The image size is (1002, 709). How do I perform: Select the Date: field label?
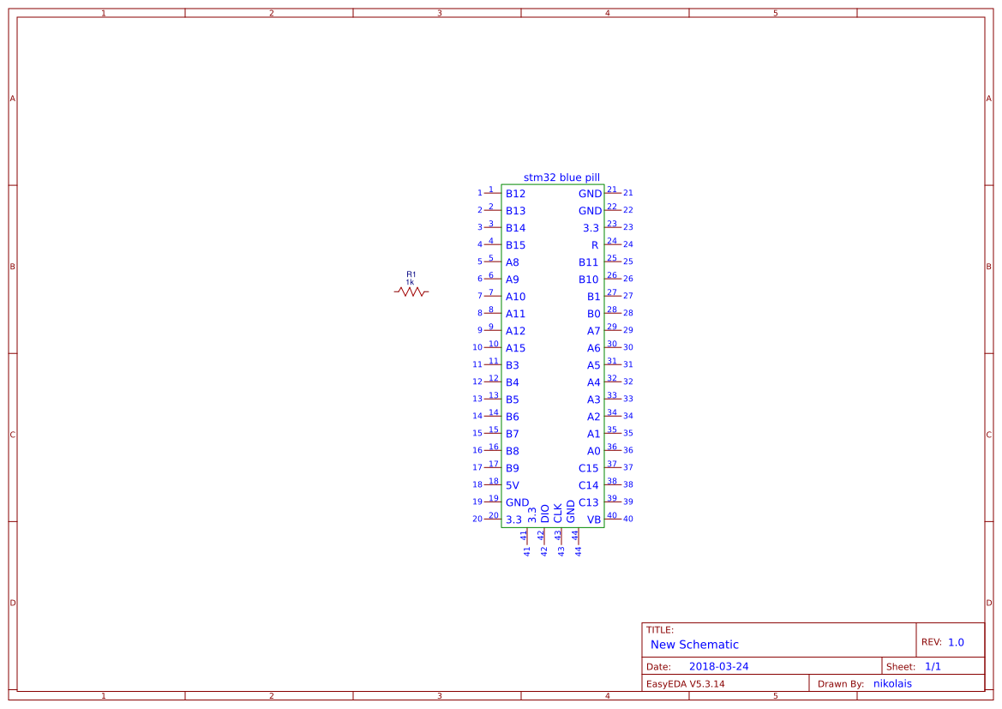pos(658,667)
